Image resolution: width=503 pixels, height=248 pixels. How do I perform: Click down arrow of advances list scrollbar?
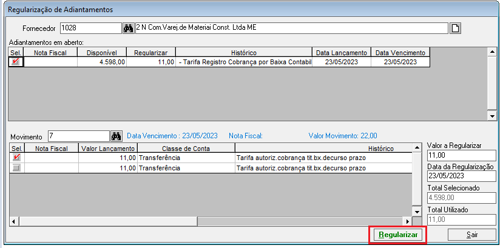(x=491, y=116)
